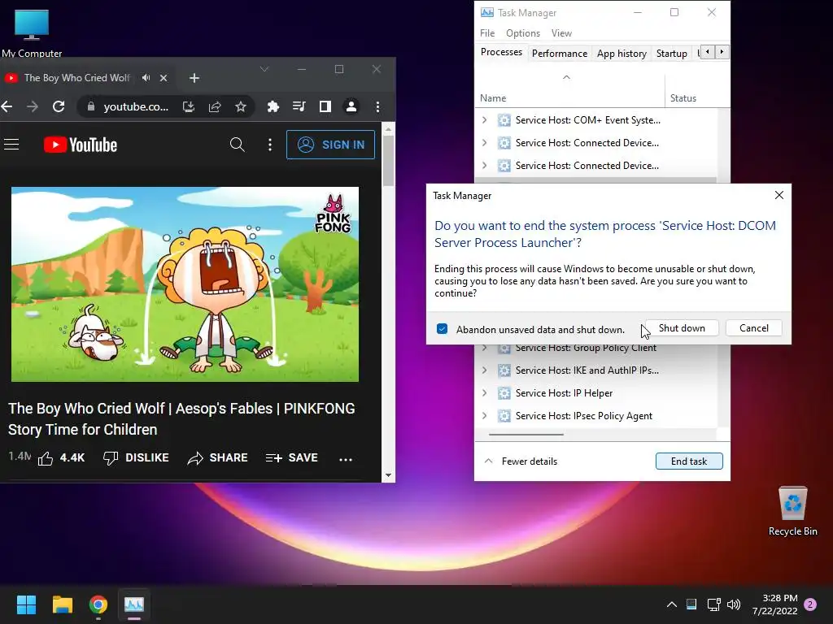Viewport: 833px width, 624px height.
Task: Like the video with thumbs up
Action: tap(46, 458)
